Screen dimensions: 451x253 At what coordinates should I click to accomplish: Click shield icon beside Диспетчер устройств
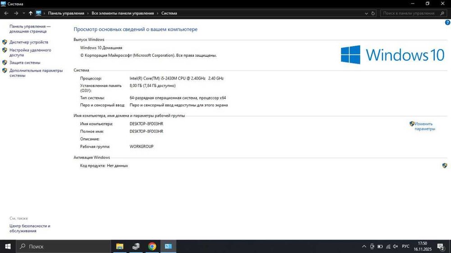(5, 42)
